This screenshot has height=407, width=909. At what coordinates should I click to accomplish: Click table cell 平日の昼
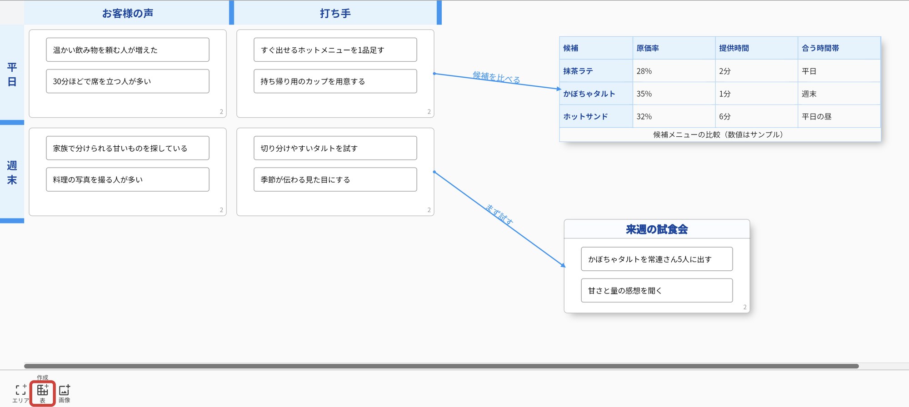click(x=839, y=116)
